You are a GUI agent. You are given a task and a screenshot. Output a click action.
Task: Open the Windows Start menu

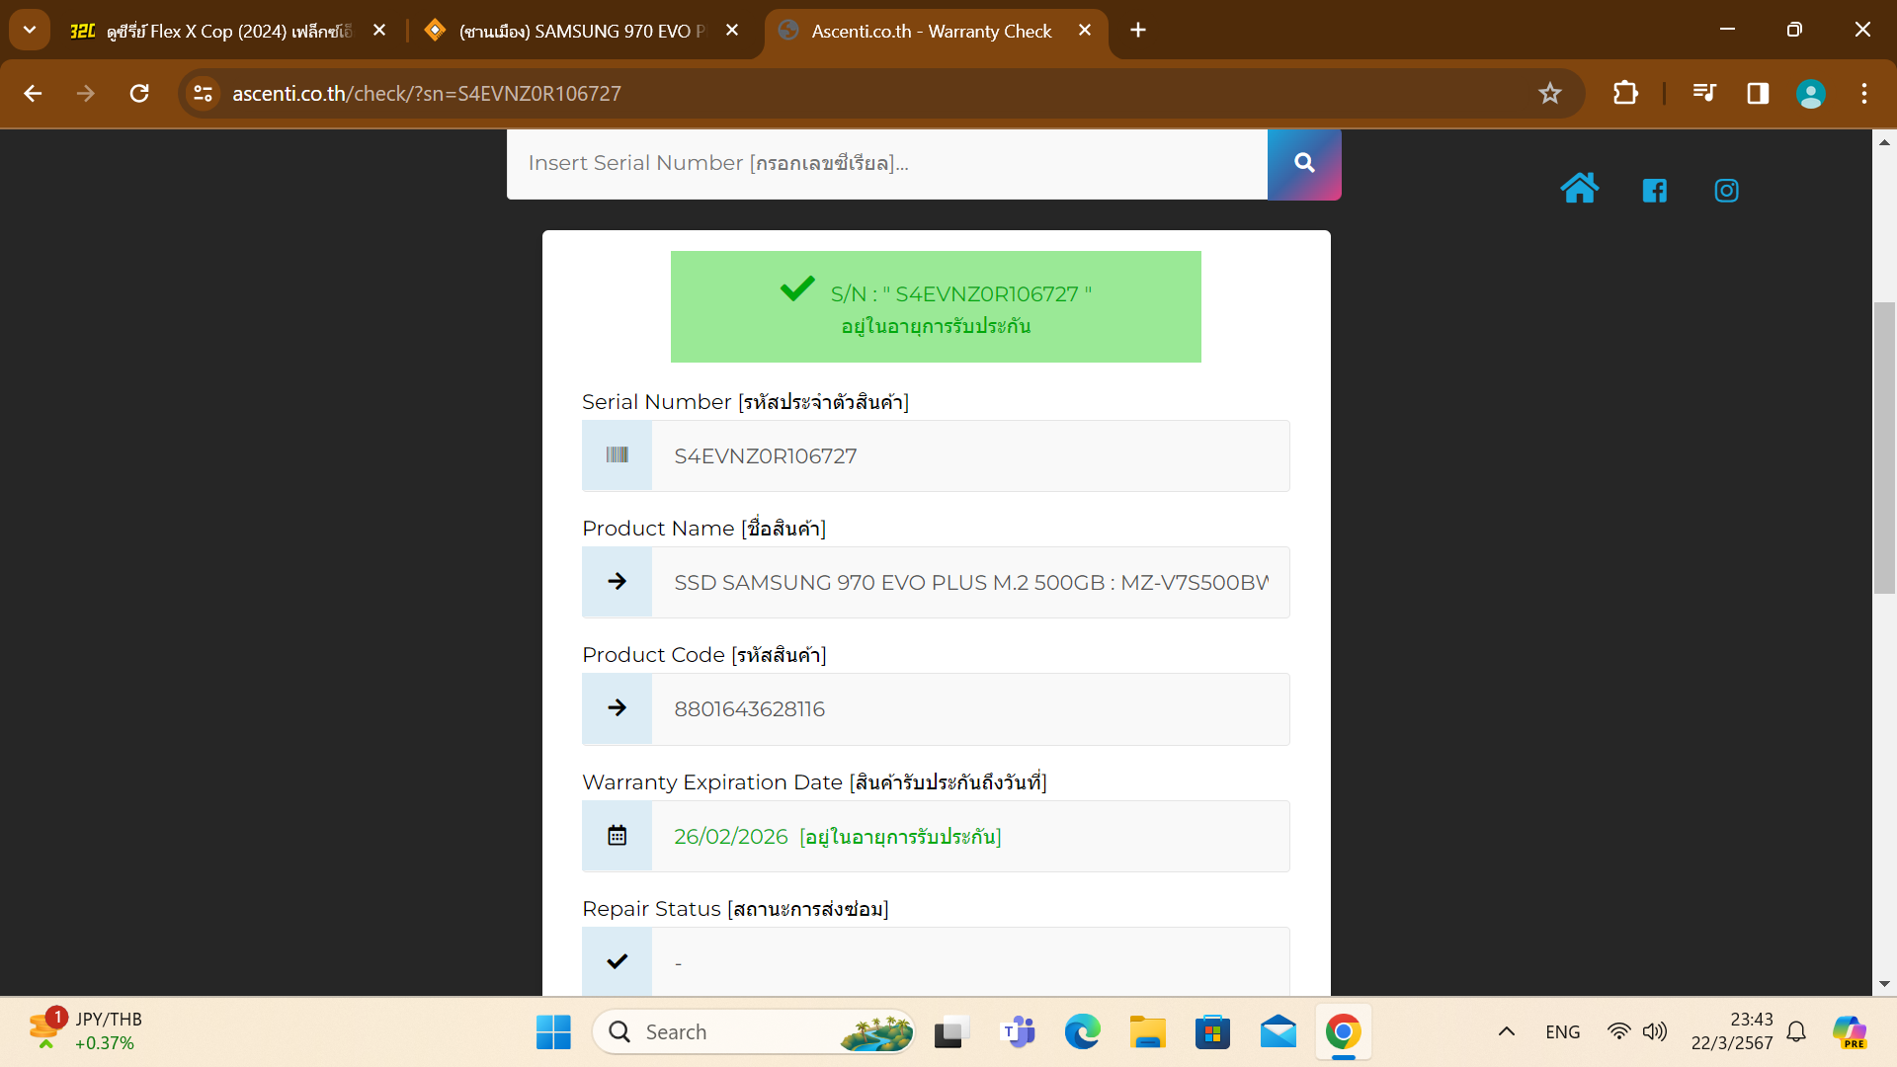(553, 1032)
